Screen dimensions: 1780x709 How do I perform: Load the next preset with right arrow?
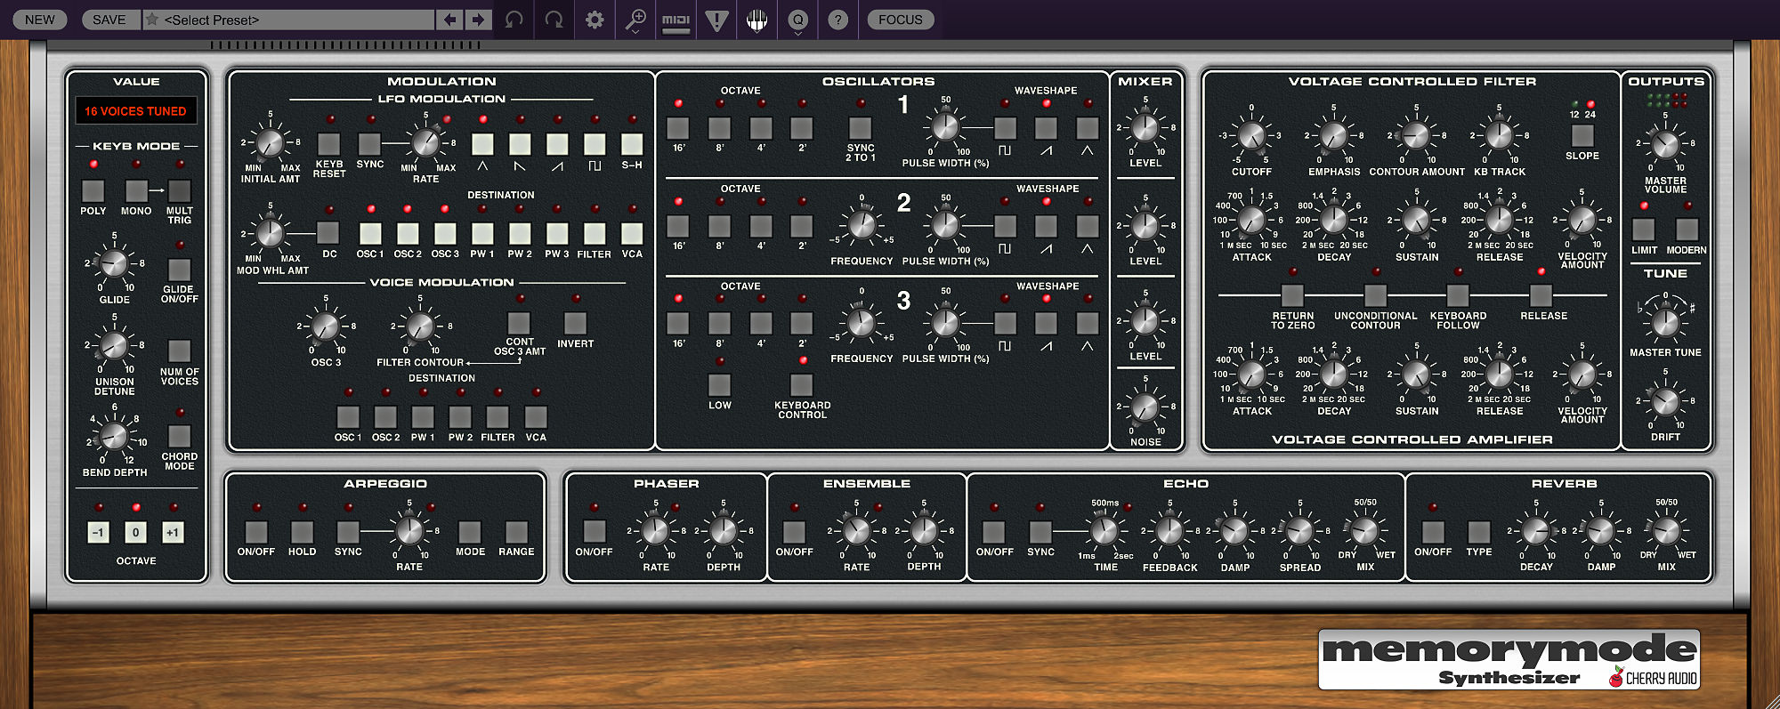[479, 20]
